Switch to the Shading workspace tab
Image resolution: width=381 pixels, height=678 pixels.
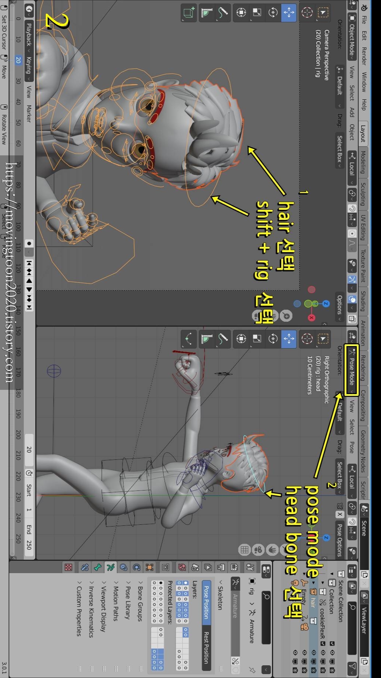click(363, 301)
